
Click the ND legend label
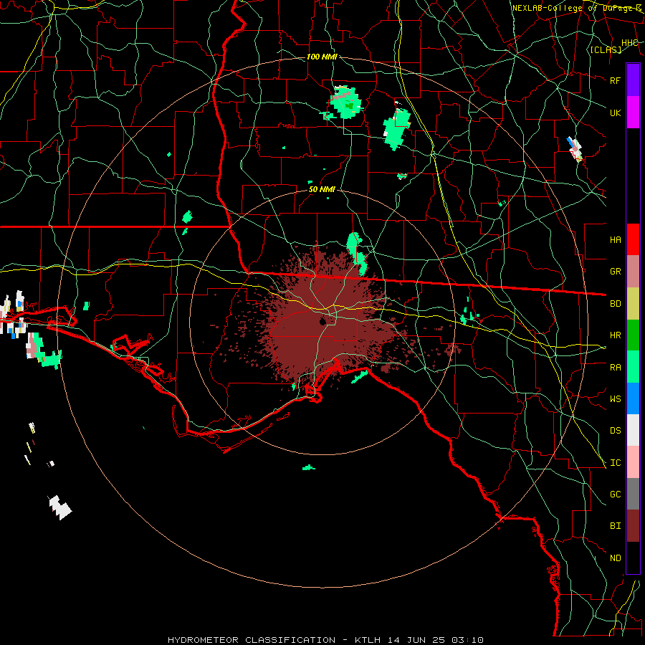point(616,558)
